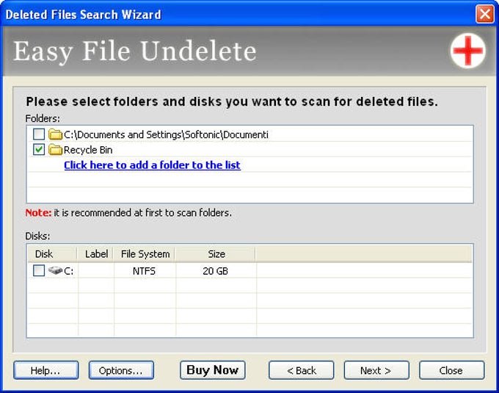Viewport: 499px width, 393px height.
Task: Close the wizard window with red X
Action: (x=484, y=14)
